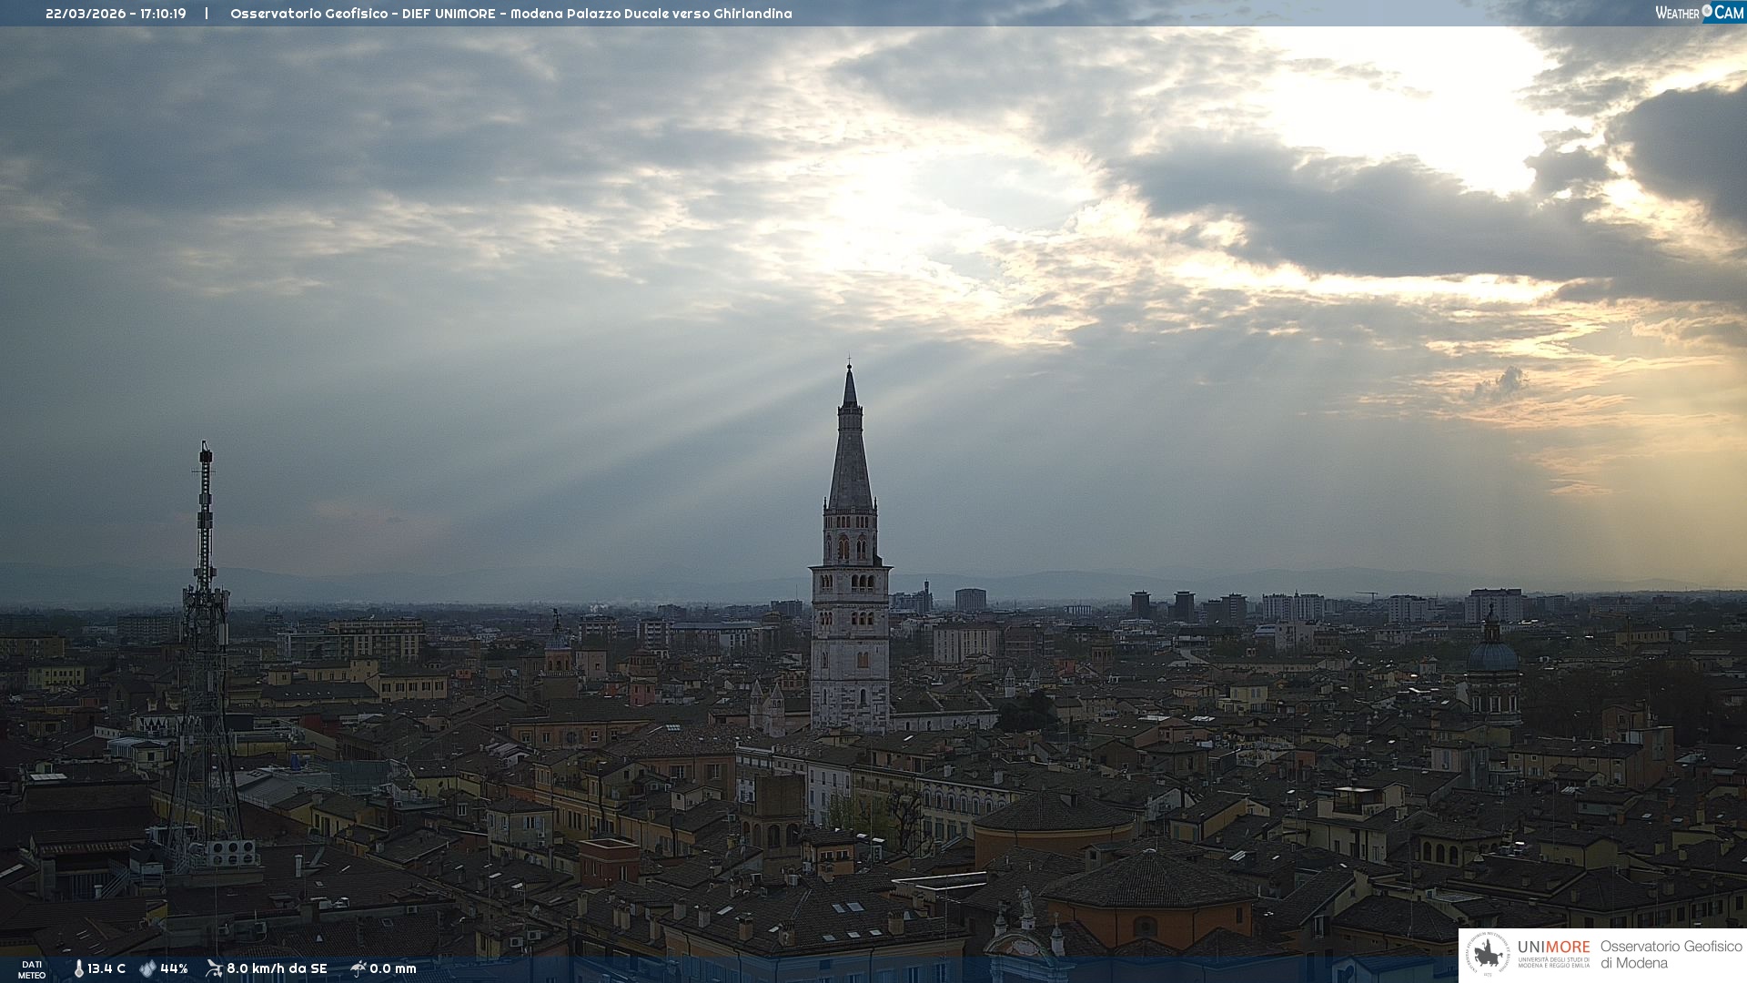
Task: Click the DATI METEO label
Action: (x=32, y=969)
